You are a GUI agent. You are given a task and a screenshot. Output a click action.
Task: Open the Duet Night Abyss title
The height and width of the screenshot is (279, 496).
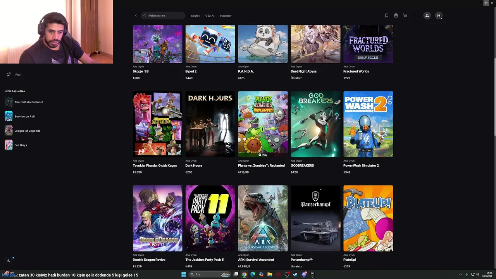click(304, 71)
